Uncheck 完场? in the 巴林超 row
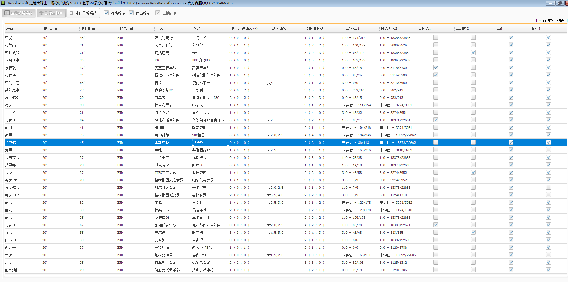 coord(511,240)
